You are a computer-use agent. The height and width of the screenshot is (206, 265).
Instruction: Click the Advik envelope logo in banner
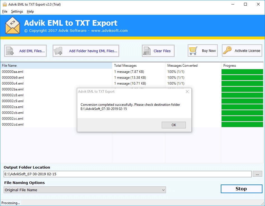coord(13,26)
